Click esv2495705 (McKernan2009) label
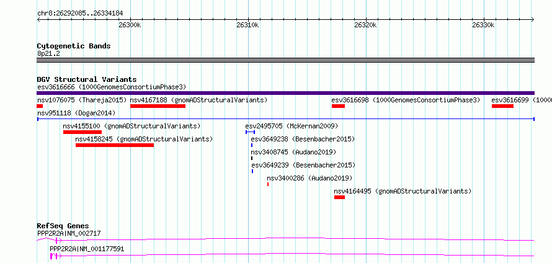The image size is (552, 263). pos(292,126)
